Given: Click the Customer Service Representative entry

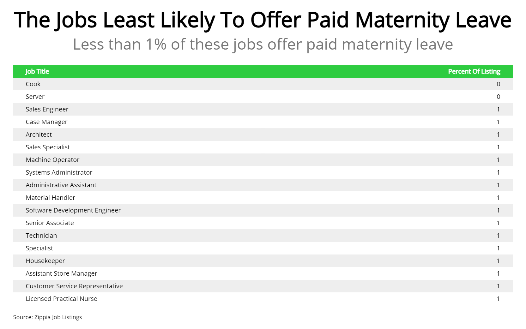Looking at the screenshot, I should pos(74,286).
